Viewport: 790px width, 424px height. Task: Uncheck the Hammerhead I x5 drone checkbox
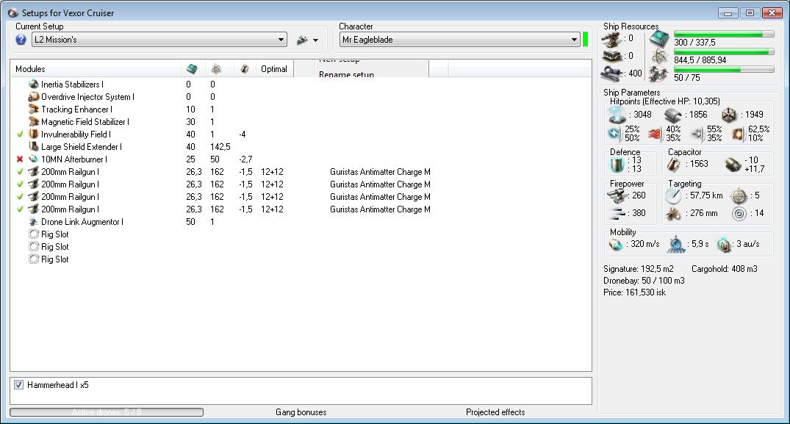click(x=18, y=385)
